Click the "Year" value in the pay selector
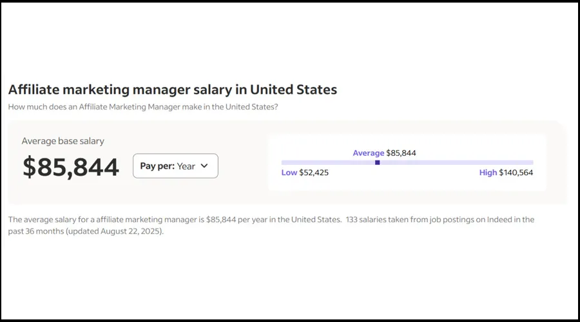Image resolution: width=580 pixels, height=322 pixels. click(186, 166)
